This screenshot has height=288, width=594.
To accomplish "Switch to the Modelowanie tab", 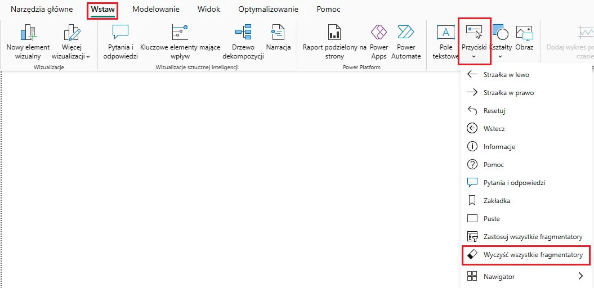I will pos(156,10).
